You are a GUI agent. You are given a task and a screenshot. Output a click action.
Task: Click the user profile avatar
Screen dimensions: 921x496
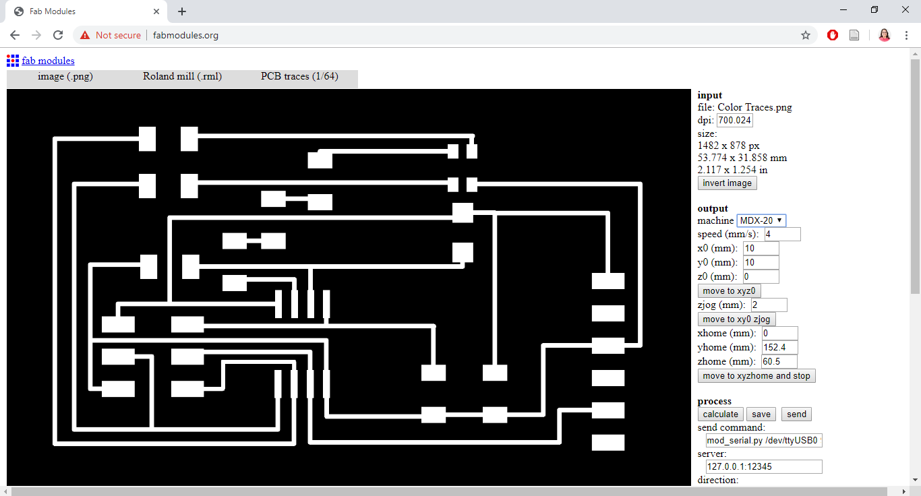pos(885,35)
